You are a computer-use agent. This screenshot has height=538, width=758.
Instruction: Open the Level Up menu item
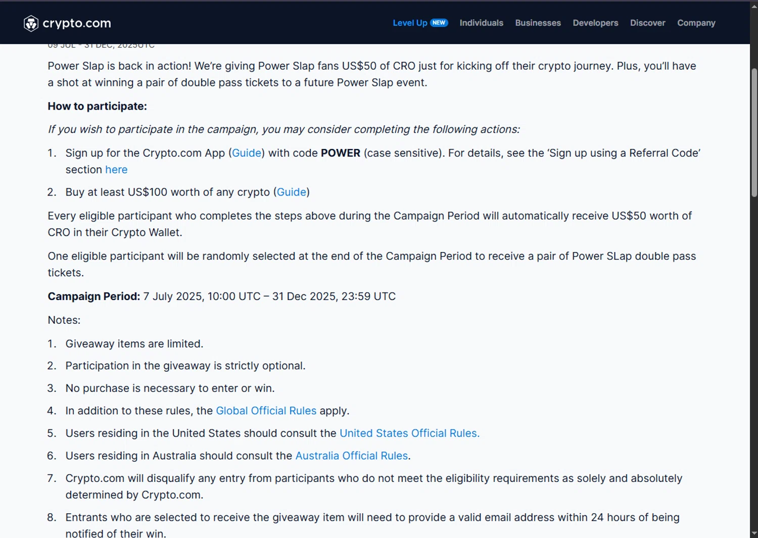coord(410,23)
